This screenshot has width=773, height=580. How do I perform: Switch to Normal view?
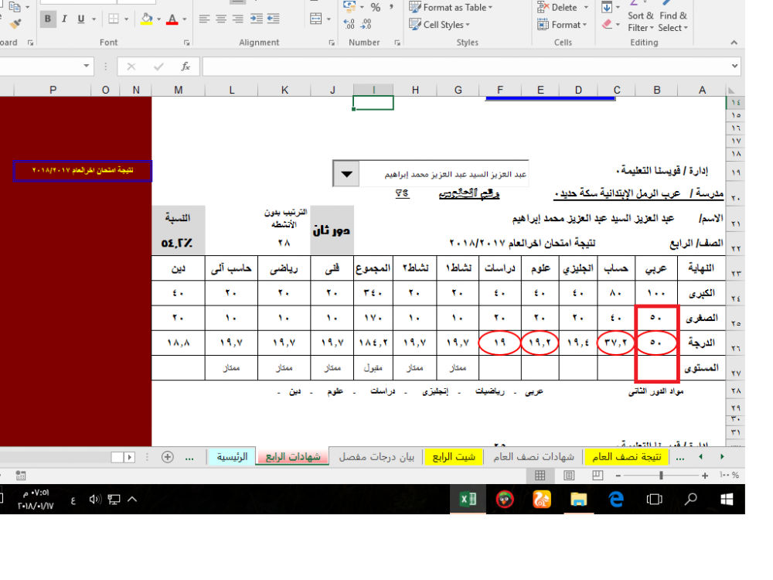[540, 476]
